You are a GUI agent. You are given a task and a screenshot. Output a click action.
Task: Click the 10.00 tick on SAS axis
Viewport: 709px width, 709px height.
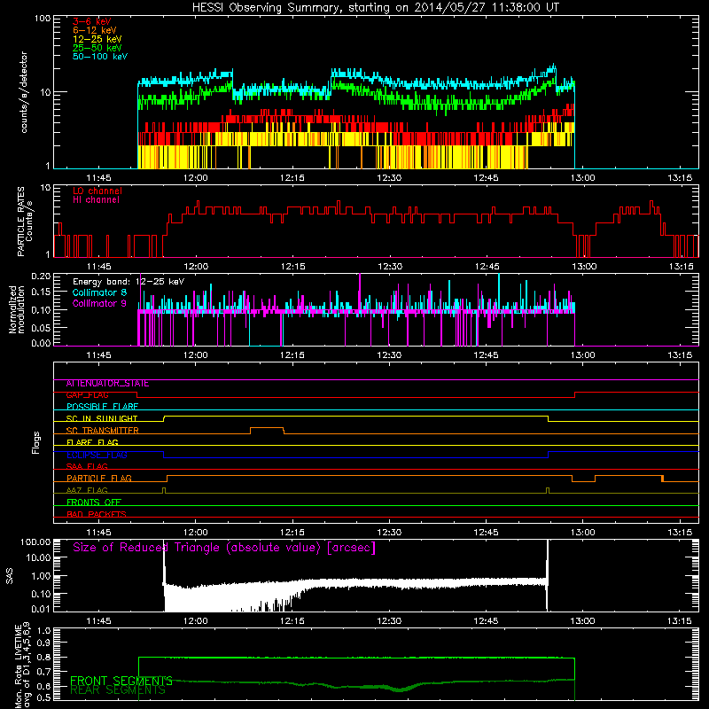point(37,557)
